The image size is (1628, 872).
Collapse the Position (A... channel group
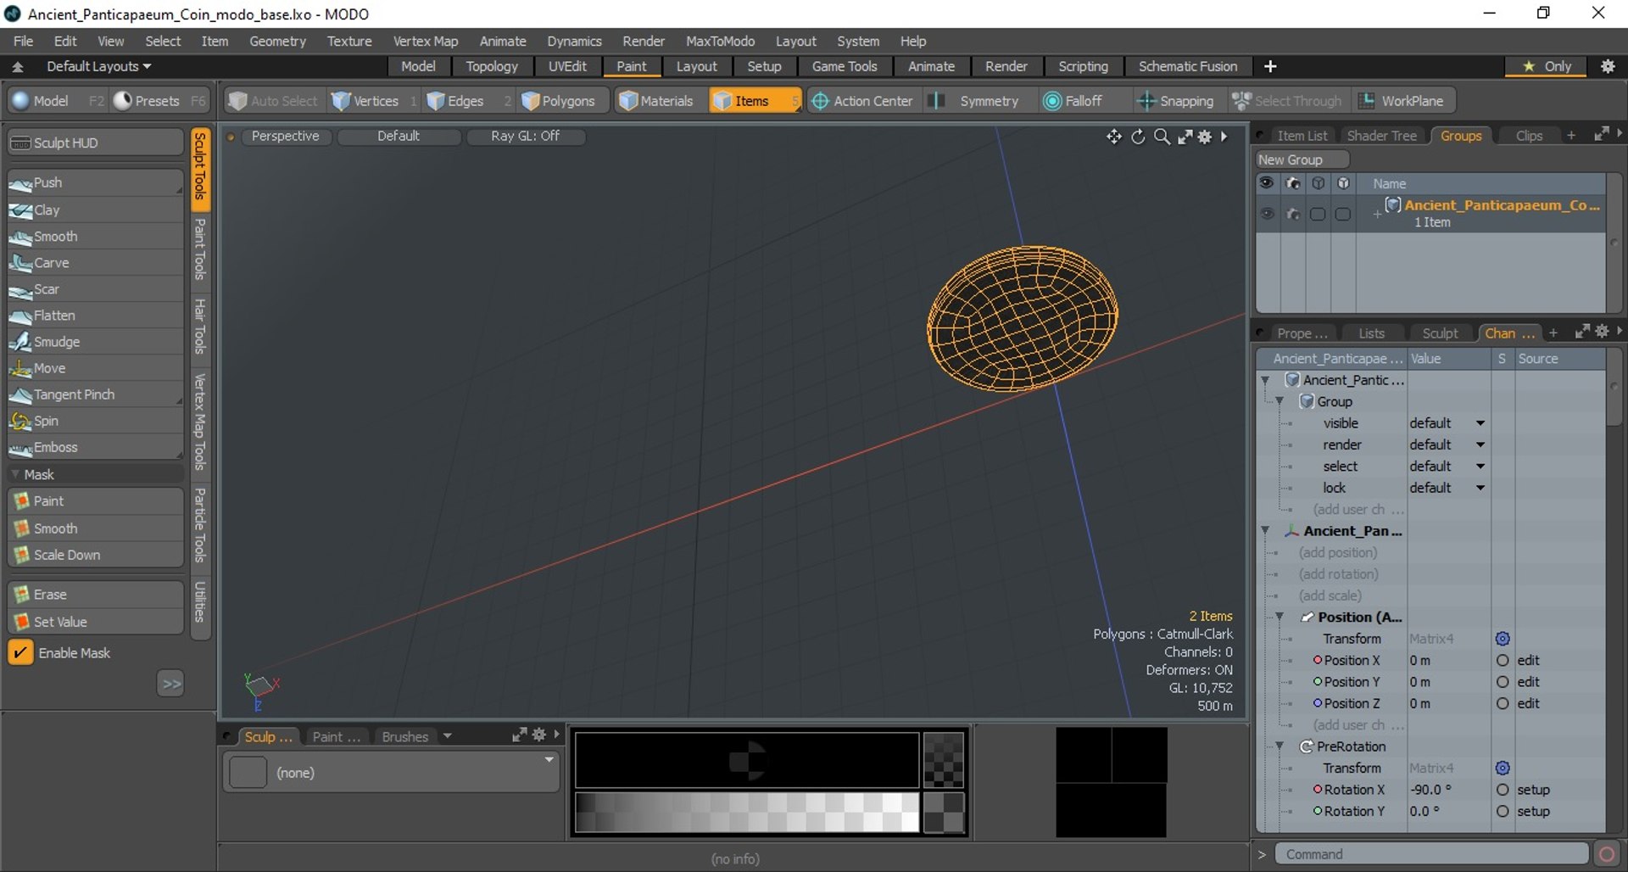(1280, 617)
